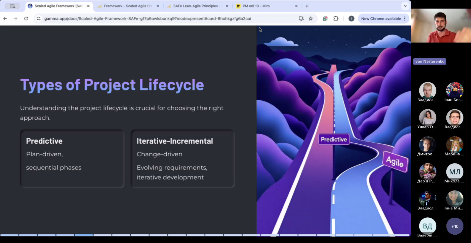
Task: Open the green extension icon in toolbar
Action: tap(325, 19)
